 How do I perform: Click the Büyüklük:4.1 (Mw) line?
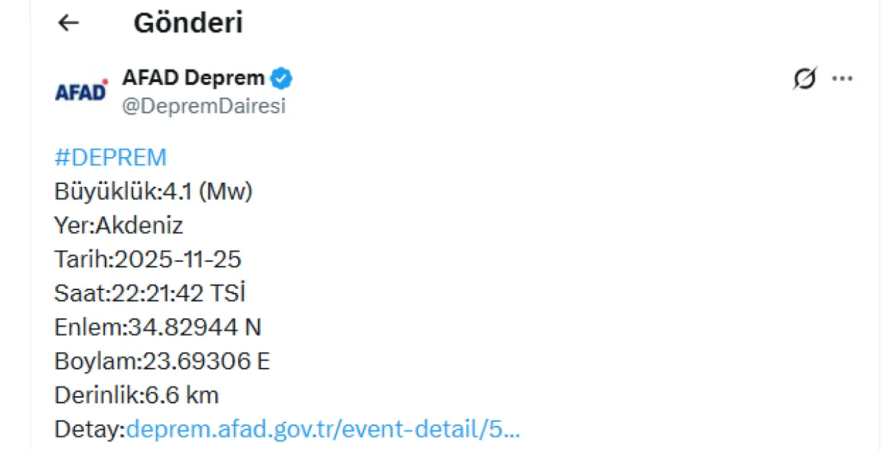153,192
